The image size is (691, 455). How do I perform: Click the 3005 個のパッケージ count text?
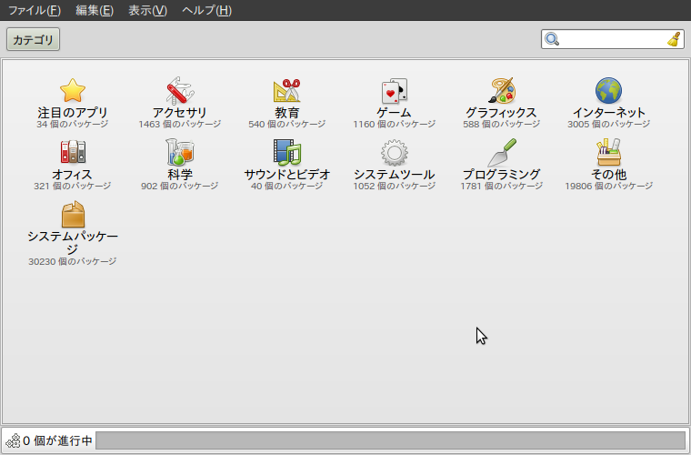coord(608,125)
